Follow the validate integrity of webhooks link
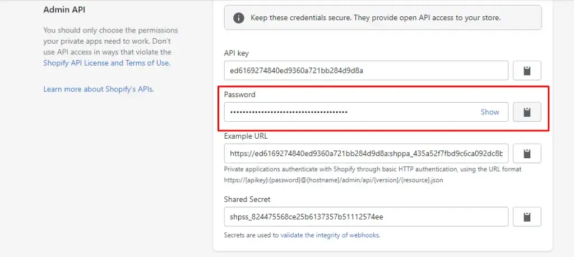Screen dimensions: 574x257 tap(330, 235)
